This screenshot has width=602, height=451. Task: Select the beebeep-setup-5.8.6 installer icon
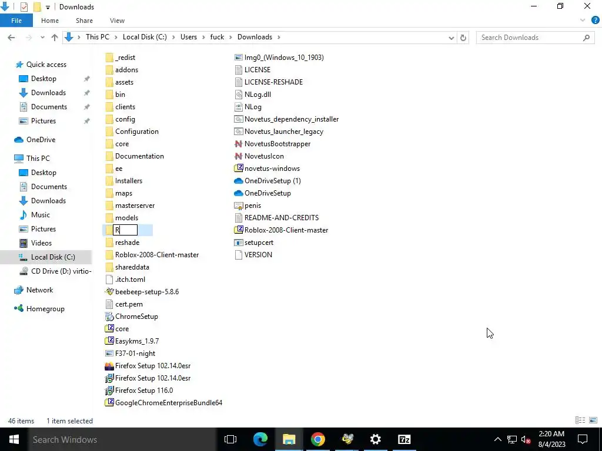click(x=109, y=292)
